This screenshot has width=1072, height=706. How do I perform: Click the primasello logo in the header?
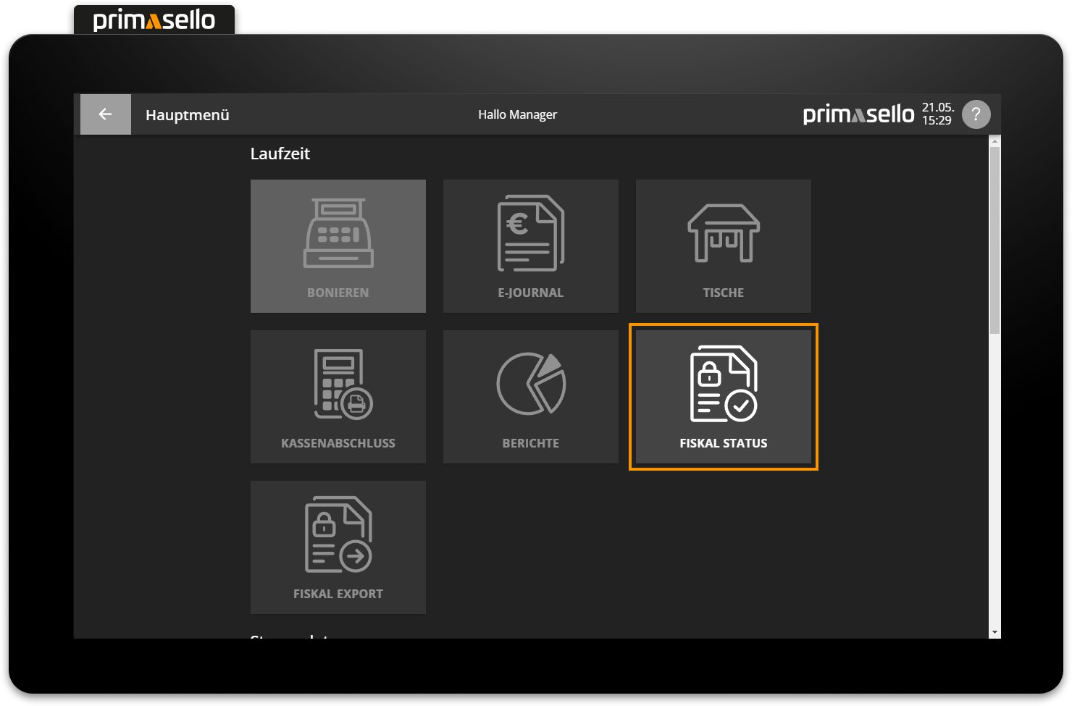(x=858, y=114)
